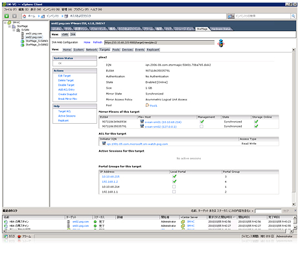Screen dimensions: 300x254
Task: Click the Refresh link near URL bar
Action: [98, 42]
